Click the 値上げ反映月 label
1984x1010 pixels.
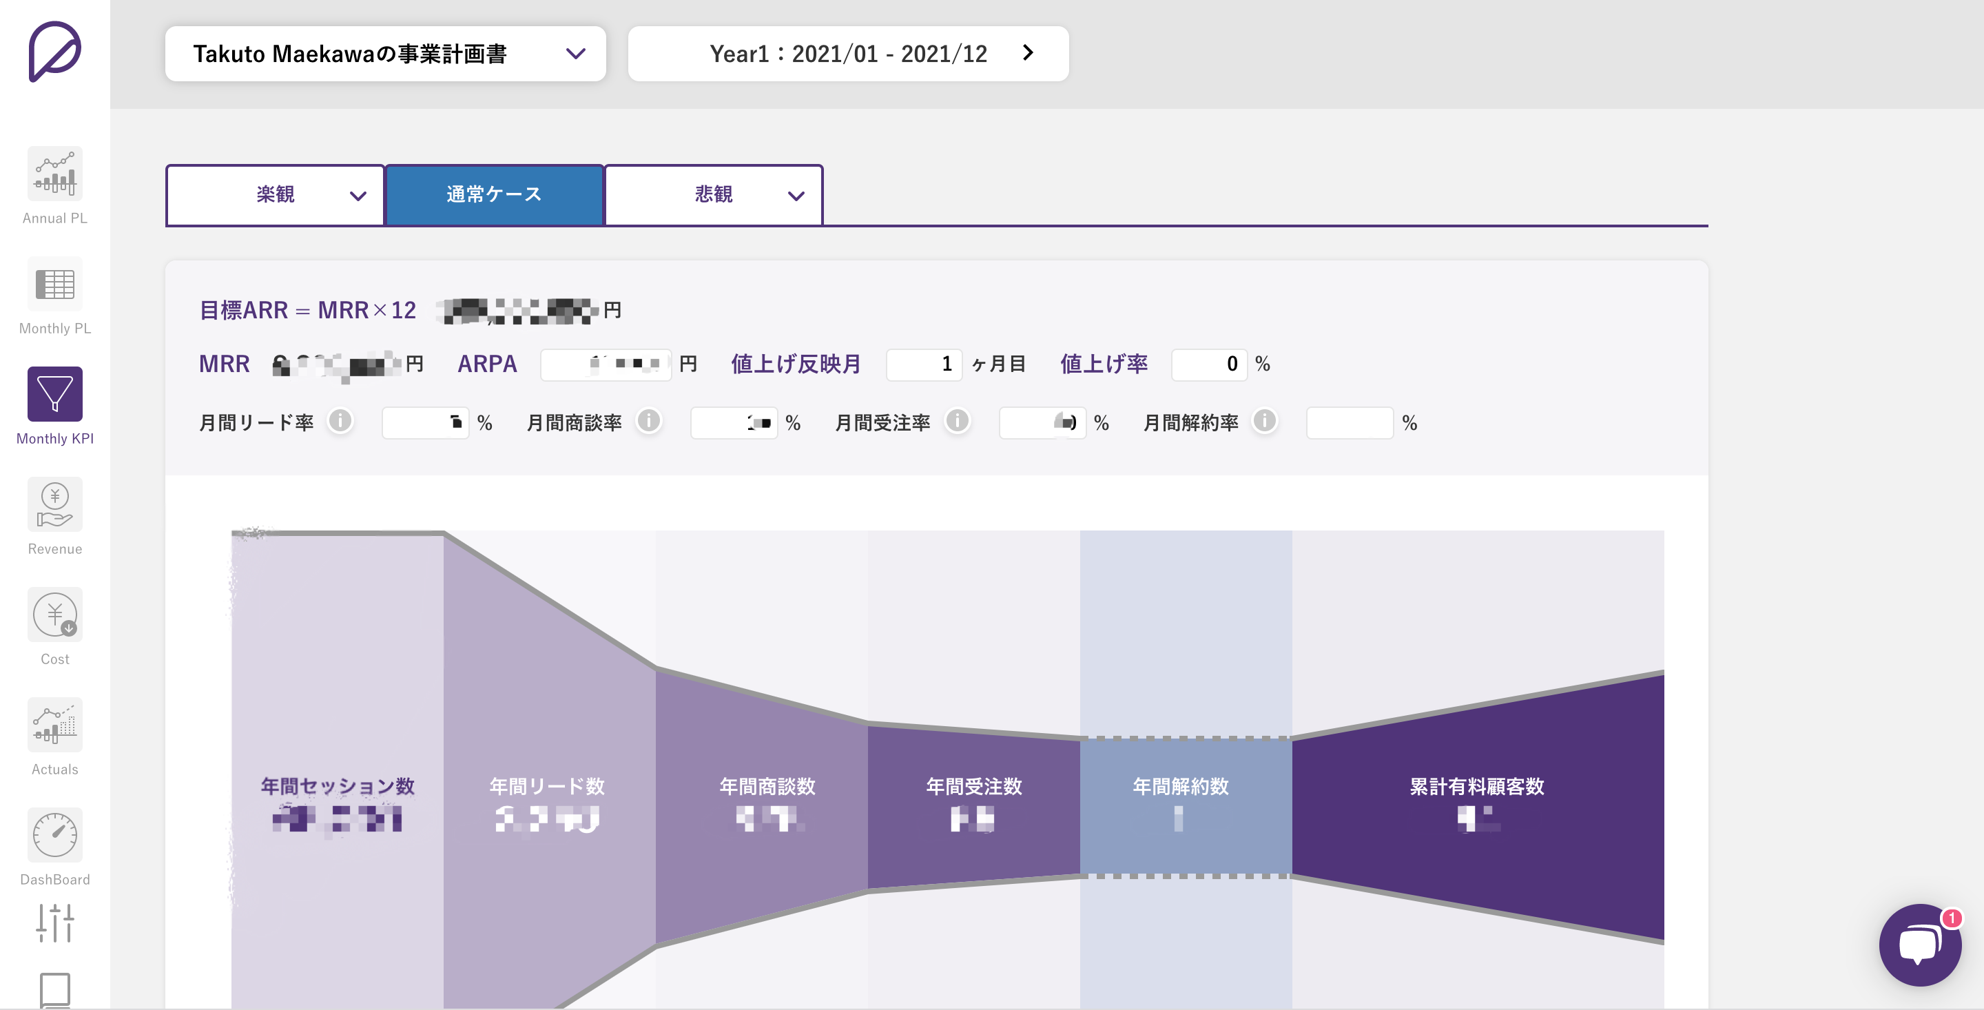[796, 364]
